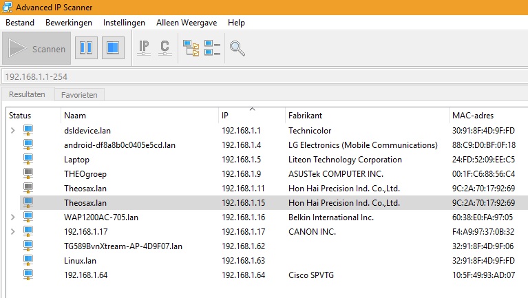Start scanning with the Scannen button
528x298 pixels.
tap(36, 48)
